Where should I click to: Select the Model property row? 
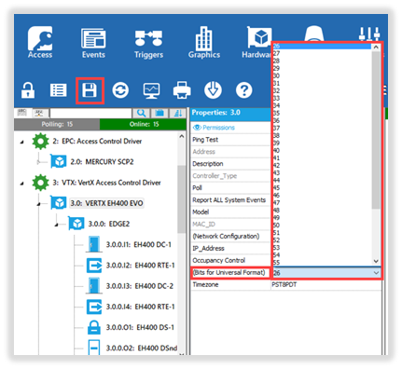[x=230, y=212]
